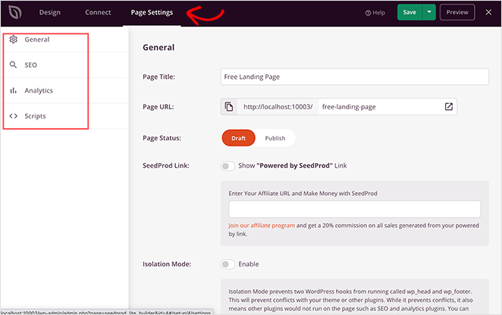Click the green Save button
Viewport: 502px width, 315px height.
(x=409, y=12)
